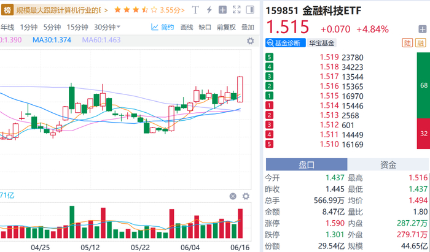Select the 15分钟 period tab
The height and width of the screenshot is (252, 430).
point(77,27)
